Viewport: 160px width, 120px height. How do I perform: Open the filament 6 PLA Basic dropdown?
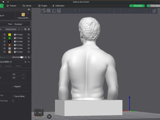[x=19, y=41]
